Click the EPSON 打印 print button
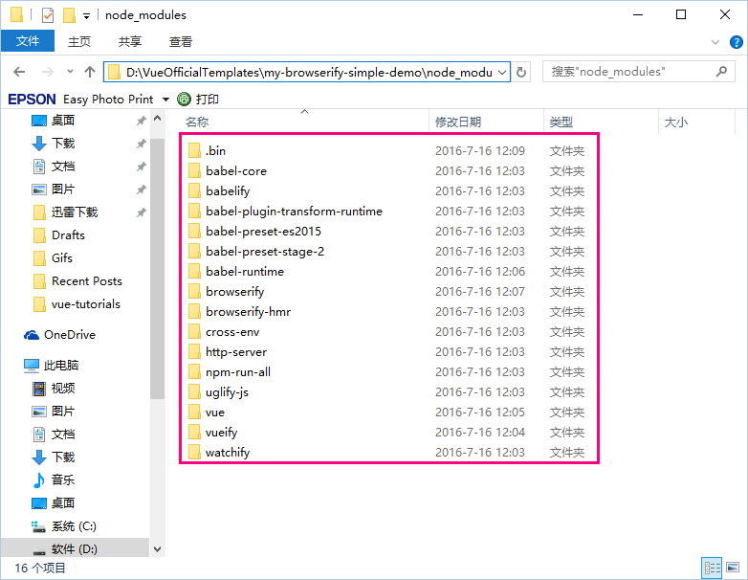Screen dimensions: 748x580 [x=197, y=100]
